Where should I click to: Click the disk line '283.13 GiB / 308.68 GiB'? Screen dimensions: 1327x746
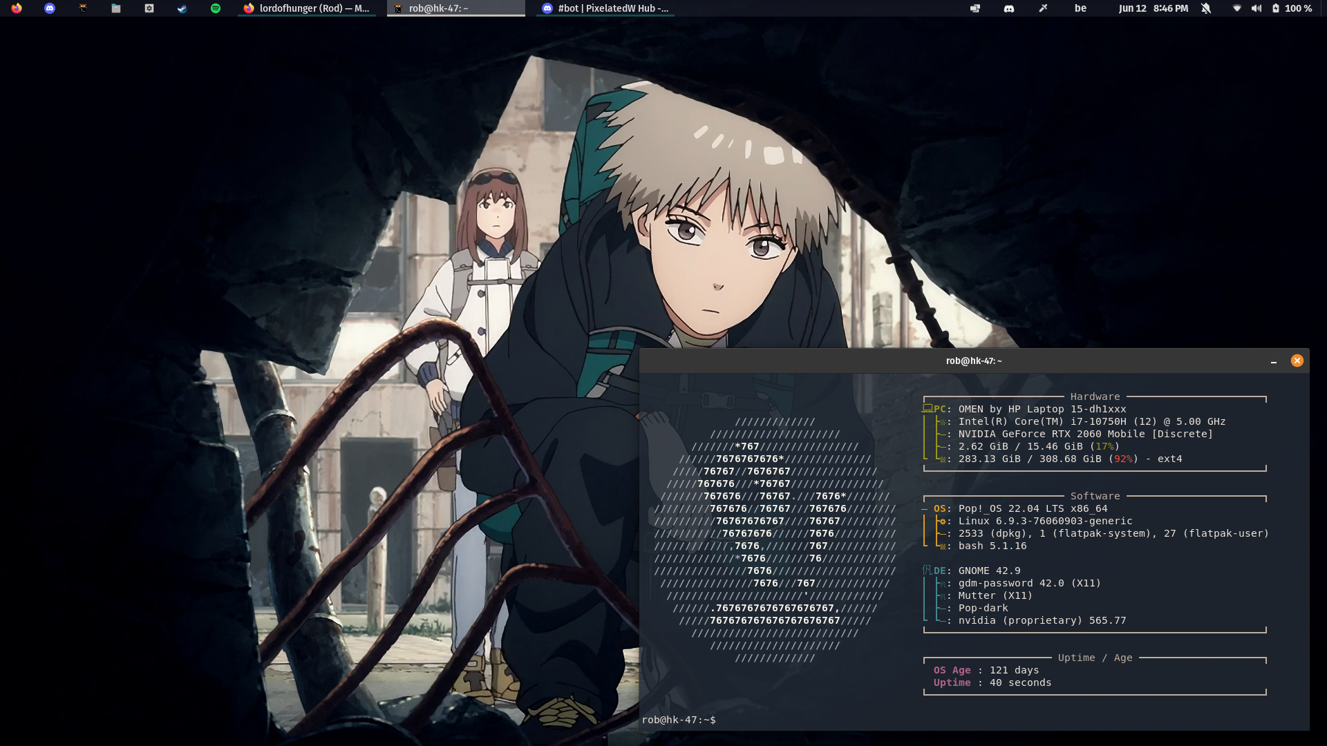pos(1071,459)
